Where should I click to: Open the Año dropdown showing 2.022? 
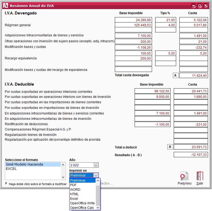[96, 165]
